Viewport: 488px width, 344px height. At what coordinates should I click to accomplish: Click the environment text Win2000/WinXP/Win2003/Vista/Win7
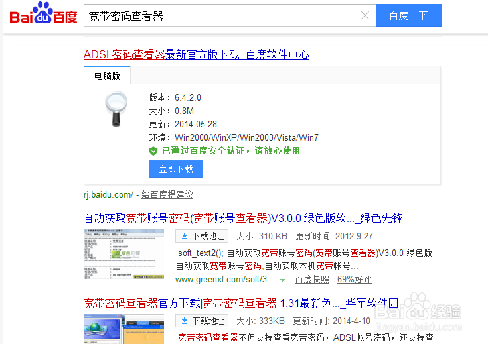click(x=246, y=137)
